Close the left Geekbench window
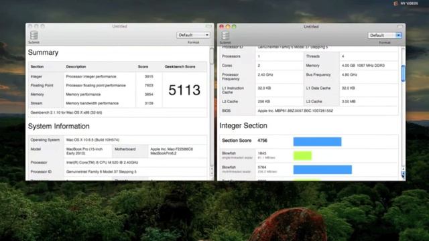The height and width of the screenshot is (241, 429). pyautogui.click(x=30, y=26)
